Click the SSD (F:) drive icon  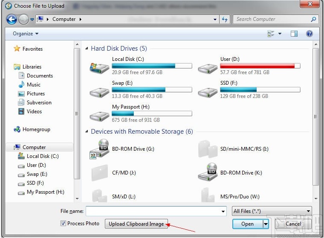pyautogui.click(x=208, y=92)
